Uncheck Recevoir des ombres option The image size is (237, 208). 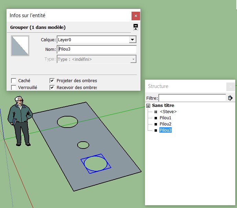click(52, 88)
